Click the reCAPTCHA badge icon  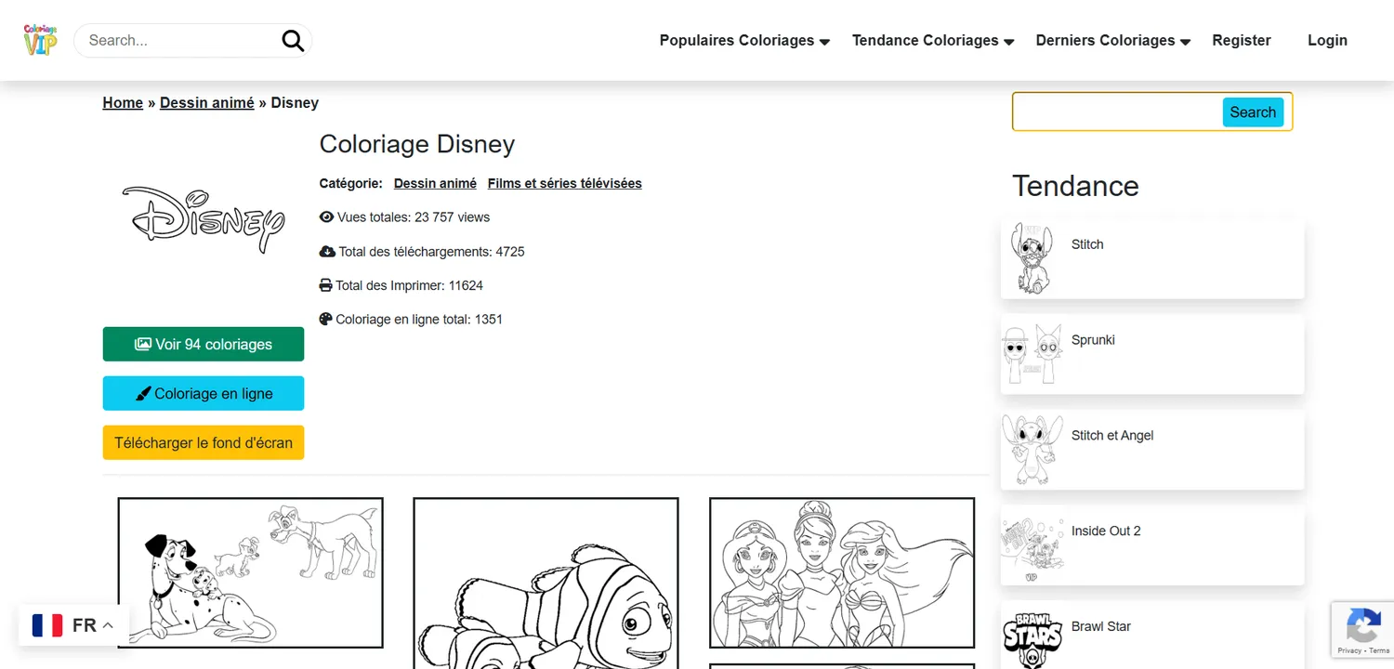tap(1363, 631)
